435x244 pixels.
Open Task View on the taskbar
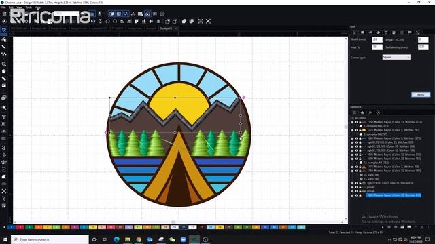(x=105, y=239)
